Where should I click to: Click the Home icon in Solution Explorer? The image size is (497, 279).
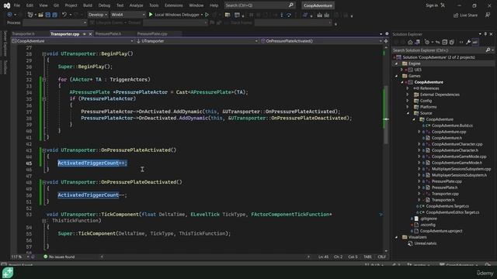coord(410,43)
